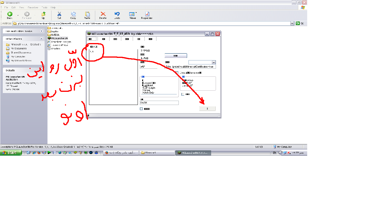Expand the address bar dropdown

292,23
